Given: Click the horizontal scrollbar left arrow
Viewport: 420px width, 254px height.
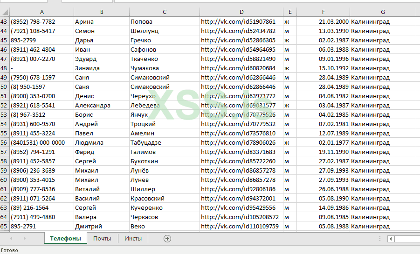Looking at the screenshot, I should [391, 239].
